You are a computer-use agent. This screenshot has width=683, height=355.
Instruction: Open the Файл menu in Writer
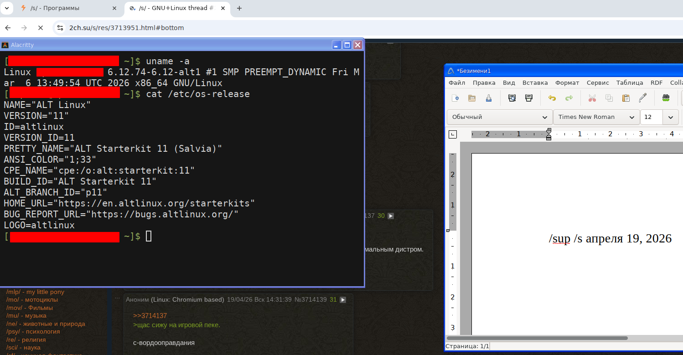(x=457, y=83)
